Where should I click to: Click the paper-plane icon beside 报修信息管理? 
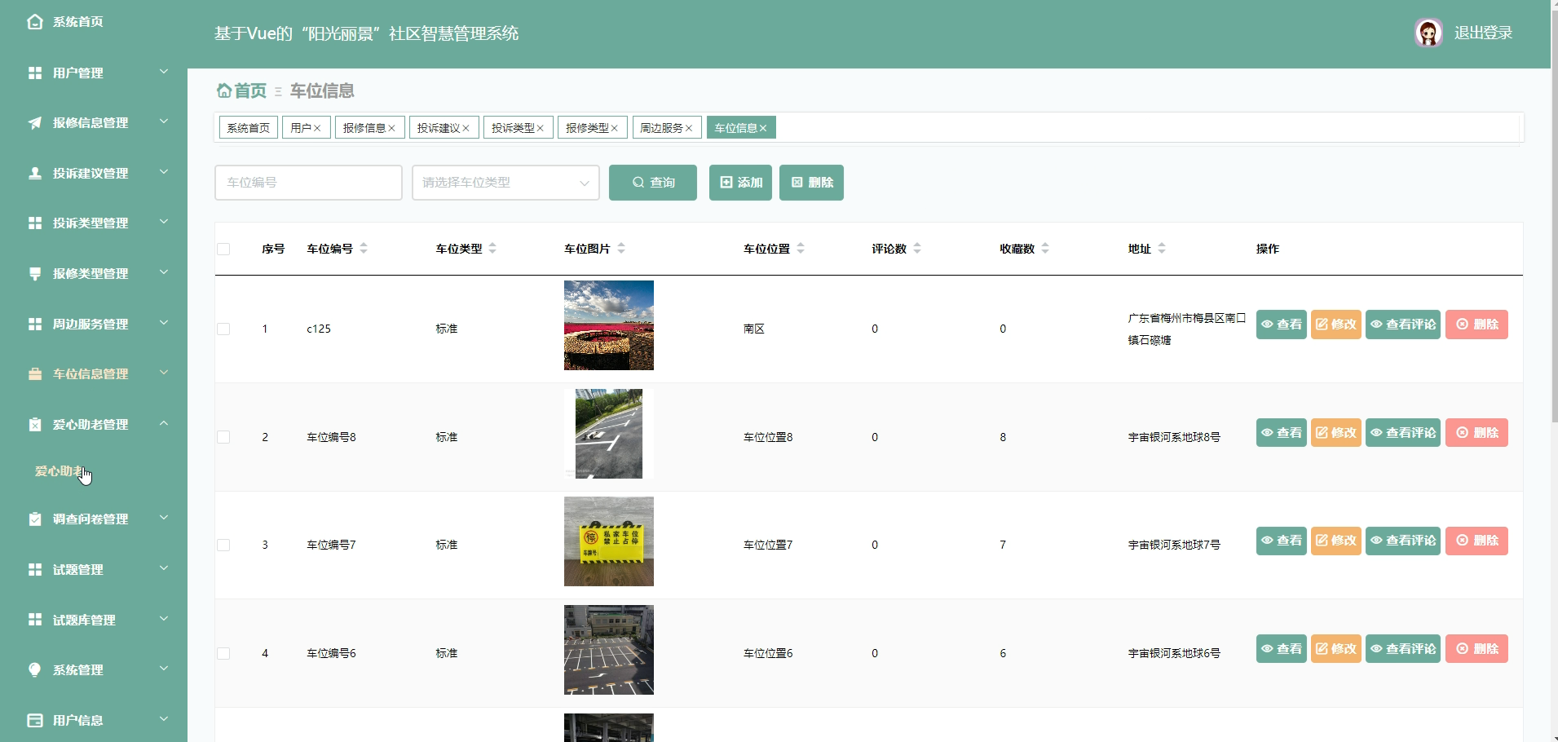click(35, 123)
